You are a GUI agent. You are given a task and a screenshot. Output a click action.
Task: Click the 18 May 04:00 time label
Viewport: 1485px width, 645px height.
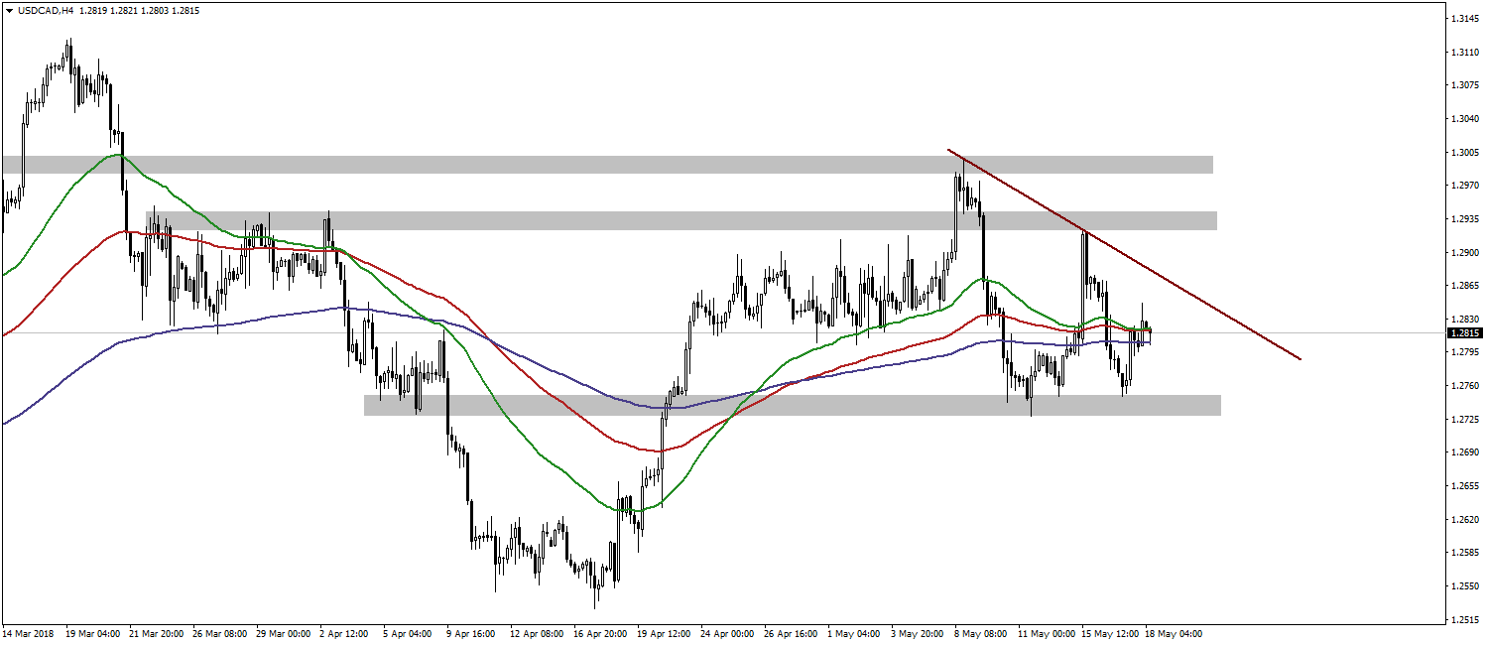1174,632
